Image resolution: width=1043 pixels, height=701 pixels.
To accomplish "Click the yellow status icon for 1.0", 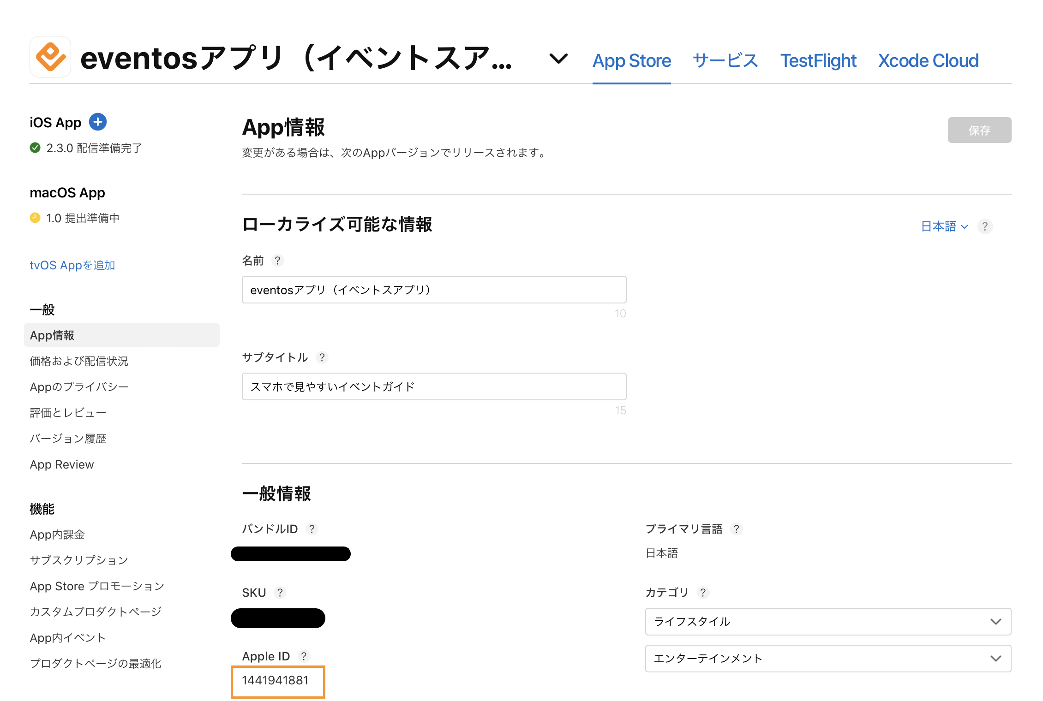I will click(x=35, y=218).
